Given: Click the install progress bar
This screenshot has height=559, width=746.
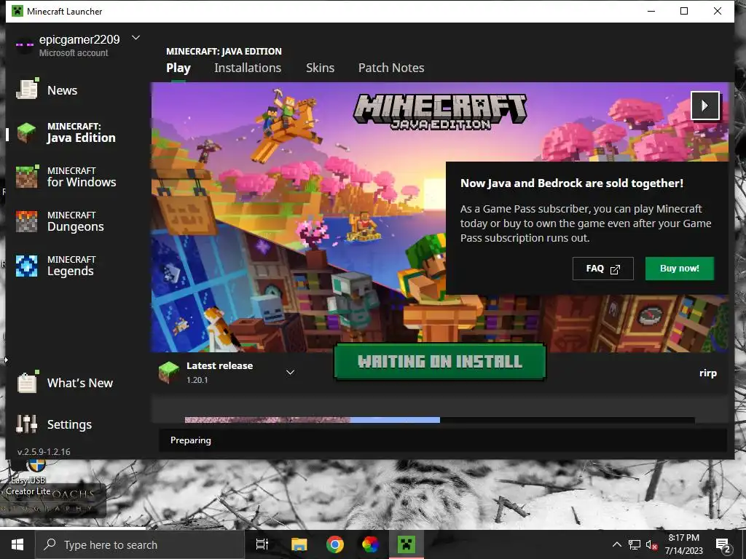Looking at the screenshot, I should [x=439, y=420].
